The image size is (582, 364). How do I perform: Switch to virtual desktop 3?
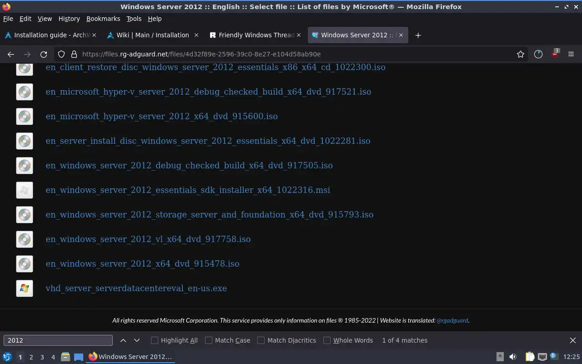coord(42,357)
